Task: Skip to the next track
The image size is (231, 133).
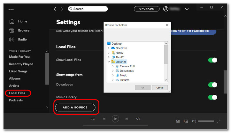Action: click(x=127, y=119)
